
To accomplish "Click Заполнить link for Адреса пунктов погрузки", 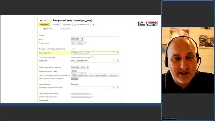I will pyautogui.click(x=75, y=79).
